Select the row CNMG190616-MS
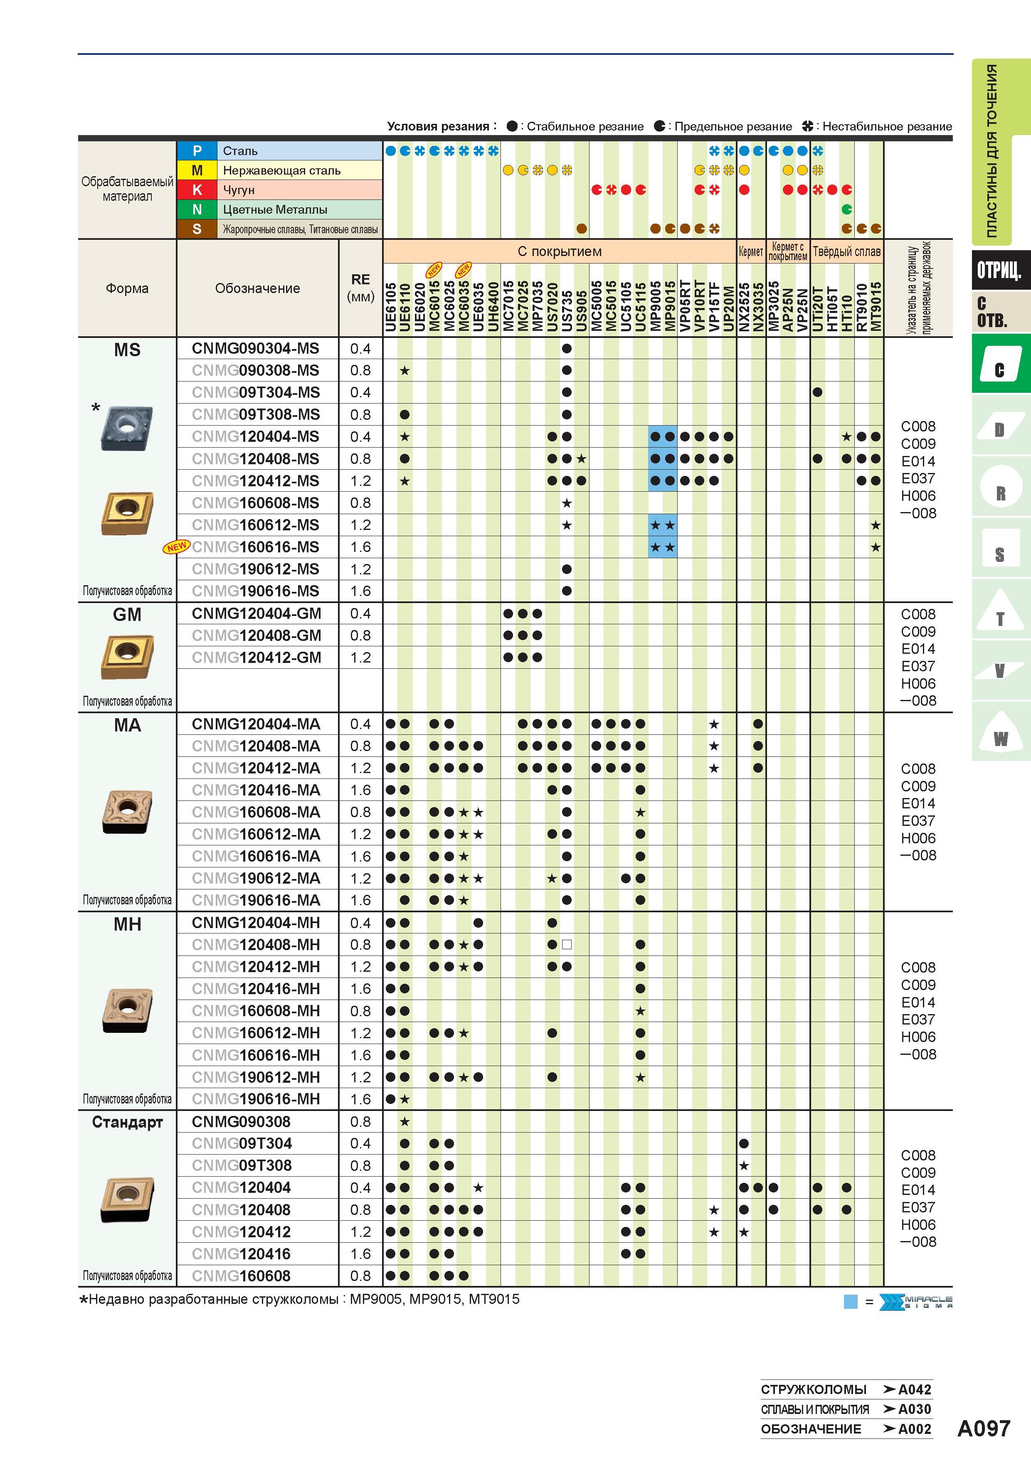This screenshot has height=1458, width=1031. click(x=530, y=591)
